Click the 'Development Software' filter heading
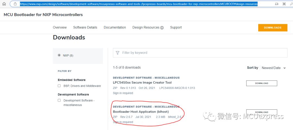Image resolution: width=293 pixels, height=130 pixels. [73, 94]
